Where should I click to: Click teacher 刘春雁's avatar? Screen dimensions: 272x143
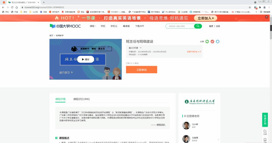click(x=186, y=139)
